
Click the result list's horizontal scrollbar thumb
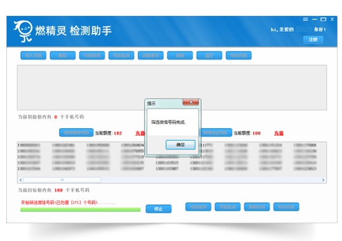click(x=62, y=180)
